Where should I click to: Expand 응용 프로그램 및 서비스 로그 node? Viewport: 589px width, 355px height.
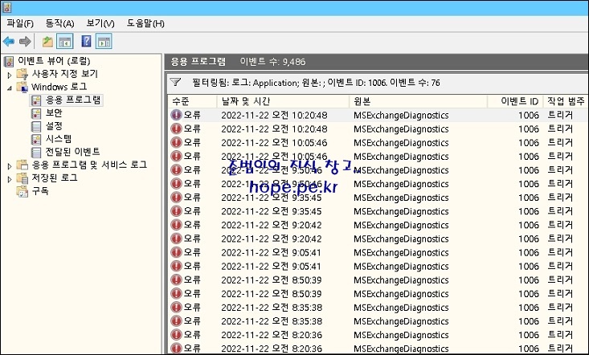point(10,166)
